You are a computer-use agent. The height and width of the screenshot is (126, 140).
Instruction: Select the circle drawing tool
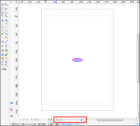pyautogui.click(x=2, y=30)
